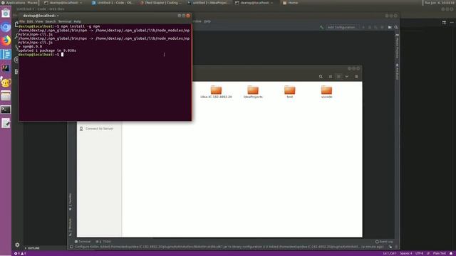Open the vscode folder
This screenshot has height=256, width=456.
(x=326, y=92)
